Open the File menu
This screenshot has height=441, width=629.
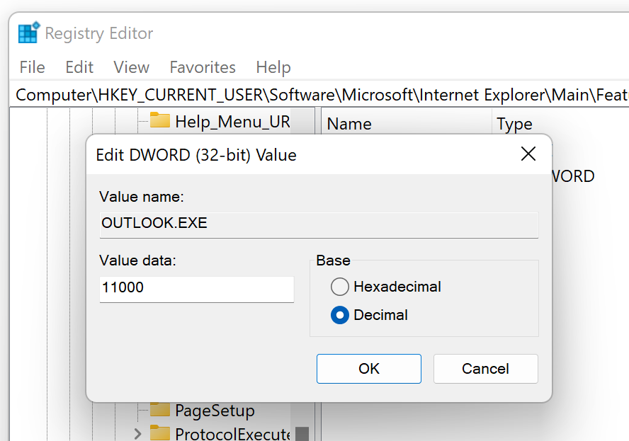pos(32,67)
